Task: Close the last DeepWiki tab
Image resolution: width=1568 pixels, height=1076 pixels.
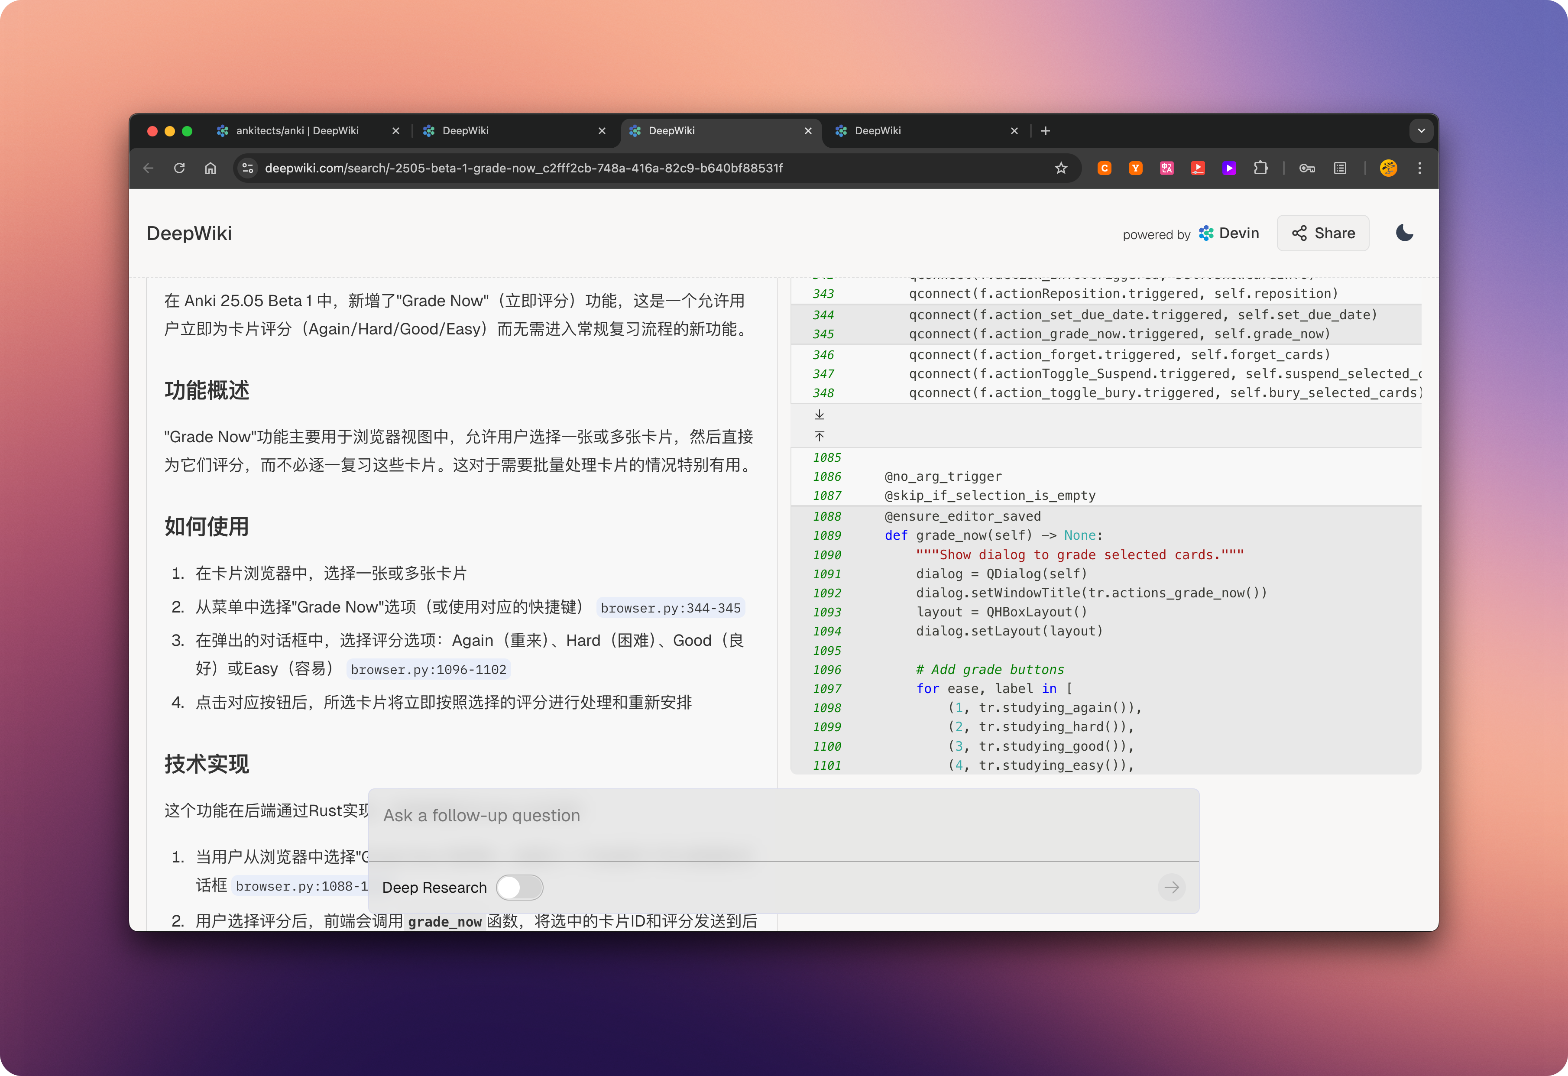Action: pyautogui.click(x=1014, y=131)
